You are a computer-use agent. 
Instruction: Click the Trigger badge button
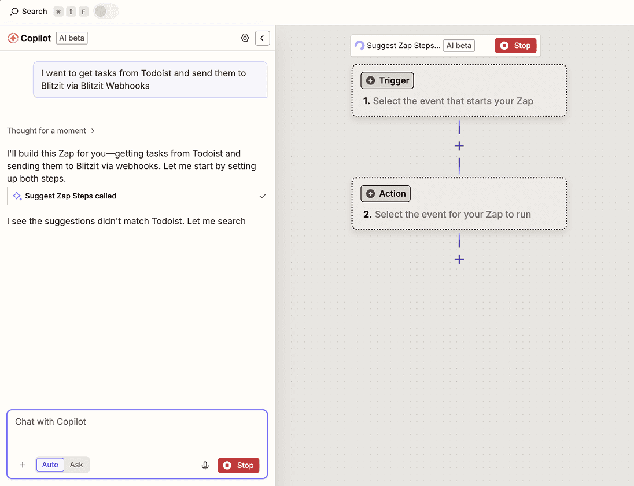pos(387,80)
